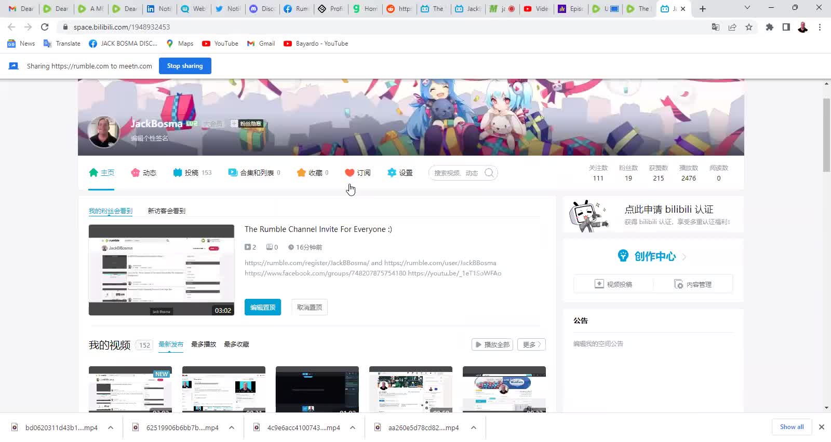The height and width of the screenshot is (442, 831).
Task: Click the 编辑置顶 button
Action: click(263, 307)
